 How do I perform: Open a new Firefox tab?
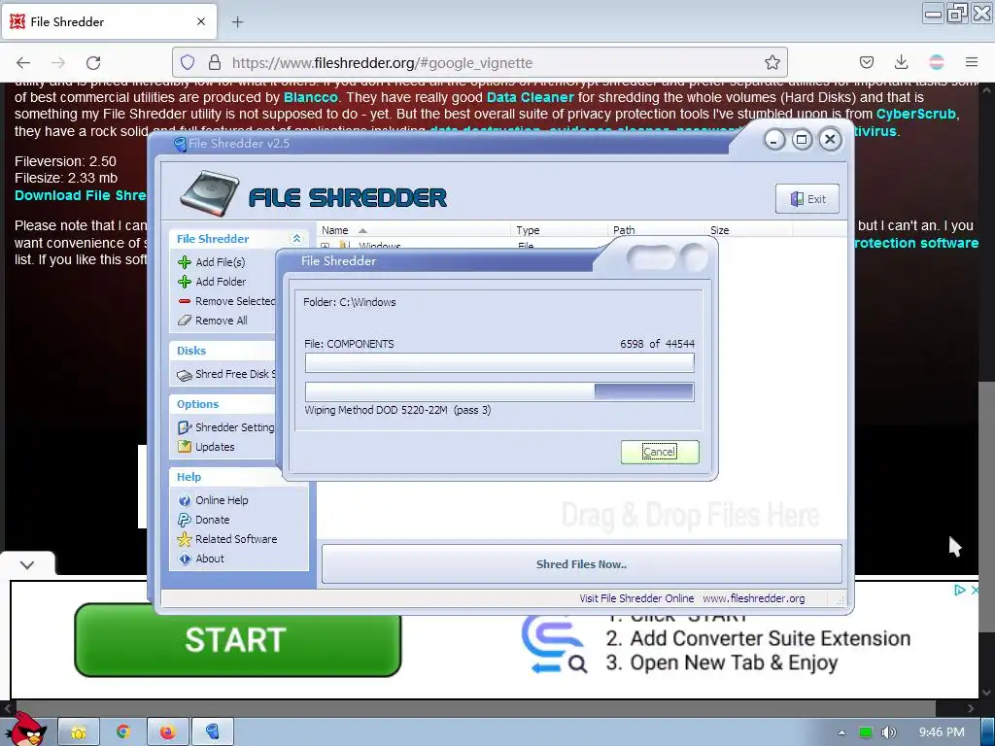point(237,22)
